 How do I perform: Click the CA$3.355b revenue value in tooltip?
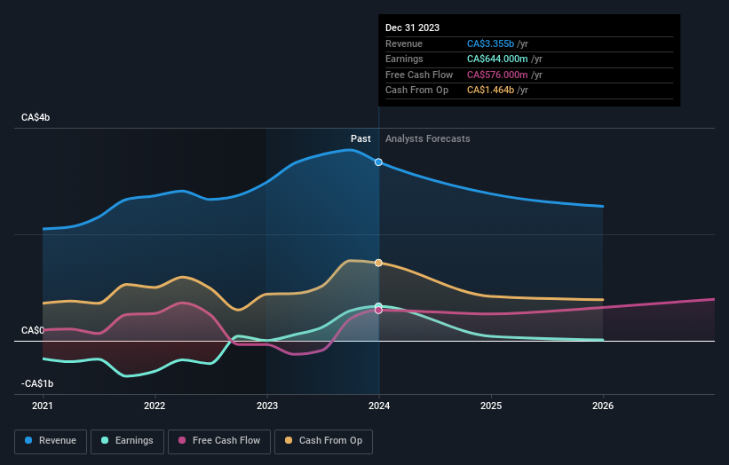(490, 43)
